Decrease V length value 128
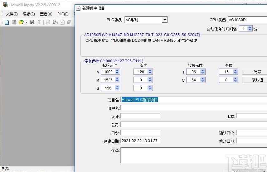 pyautogui.click(x=150, y=73)
